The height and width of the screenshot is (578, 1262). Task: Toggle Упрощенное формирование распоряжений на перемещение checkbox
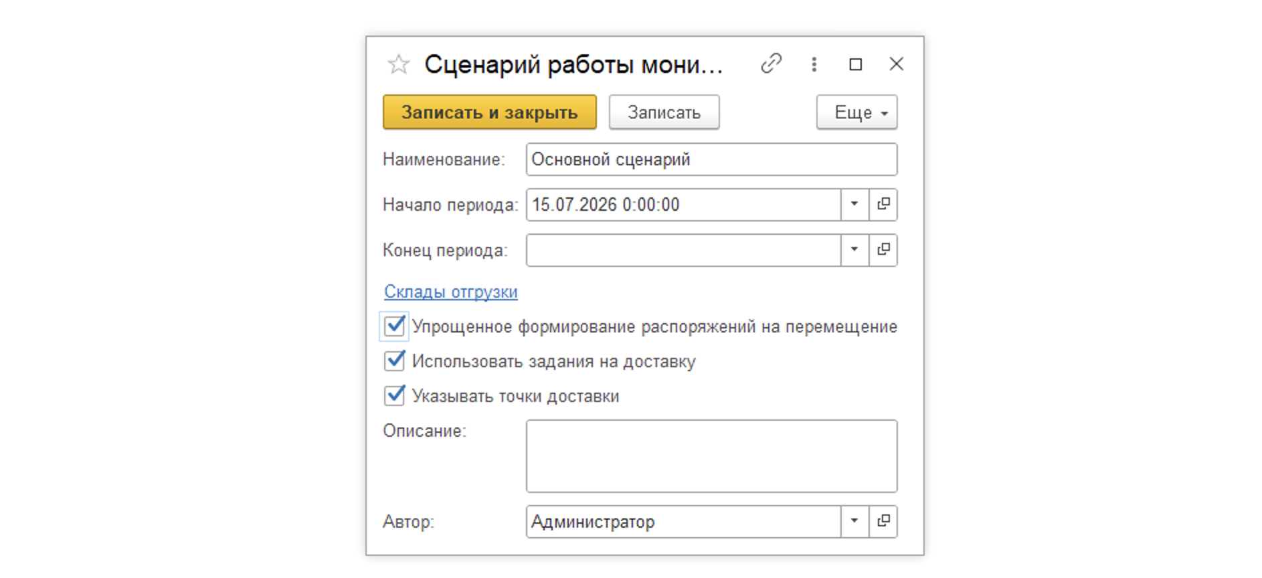(x=394, y=326)
